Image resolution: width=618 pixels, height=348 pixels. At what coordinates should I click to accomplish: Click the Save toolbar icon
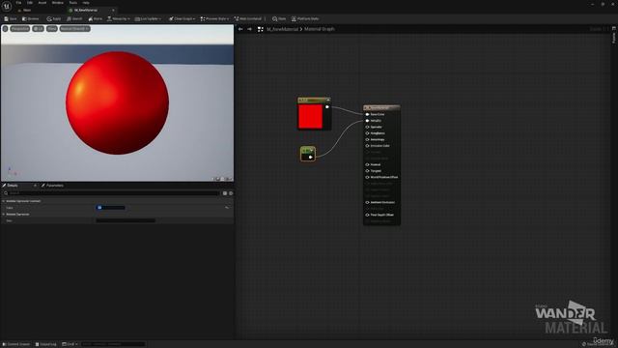click(11, 18)
